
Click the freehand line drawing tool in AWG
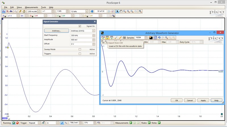pos(116,38)
